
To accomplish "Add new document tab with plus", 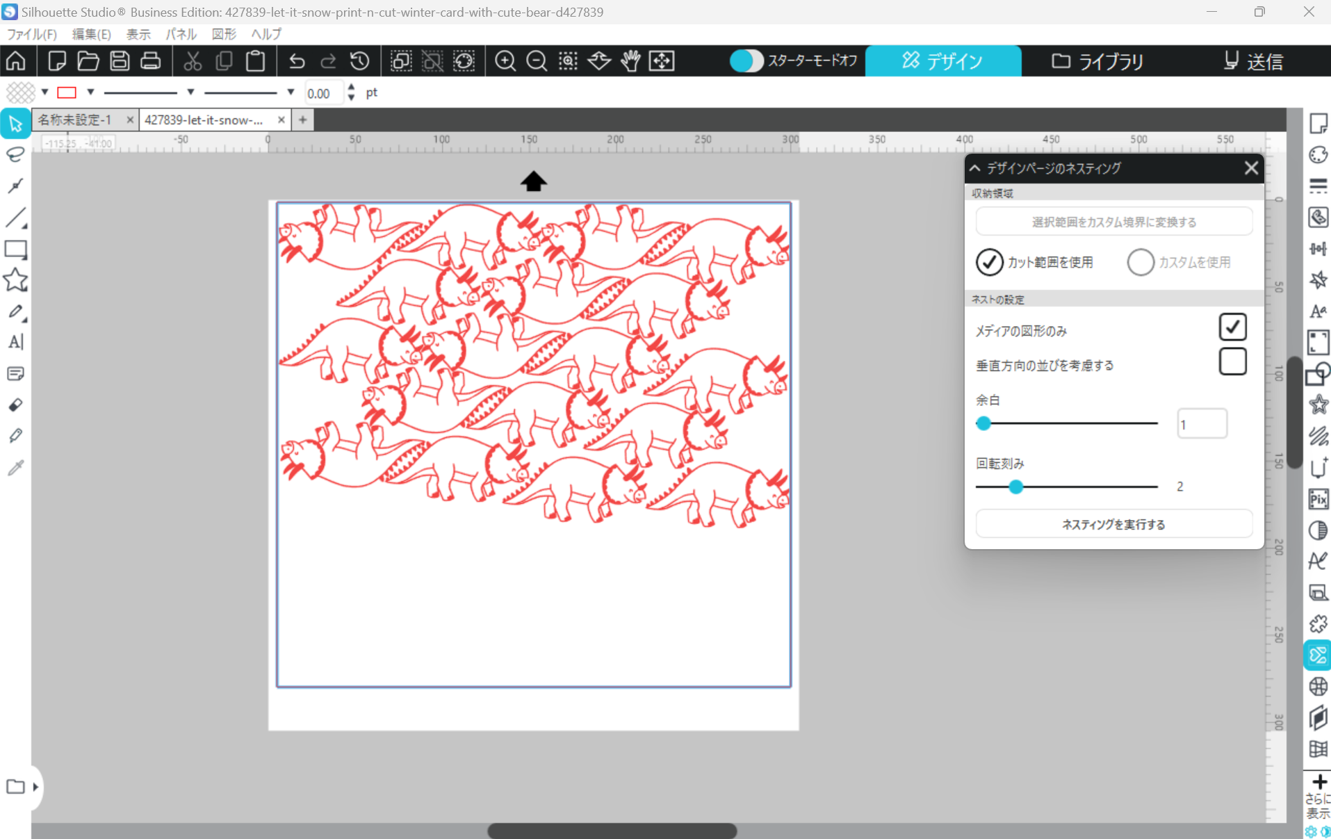I will coord(302,120).
